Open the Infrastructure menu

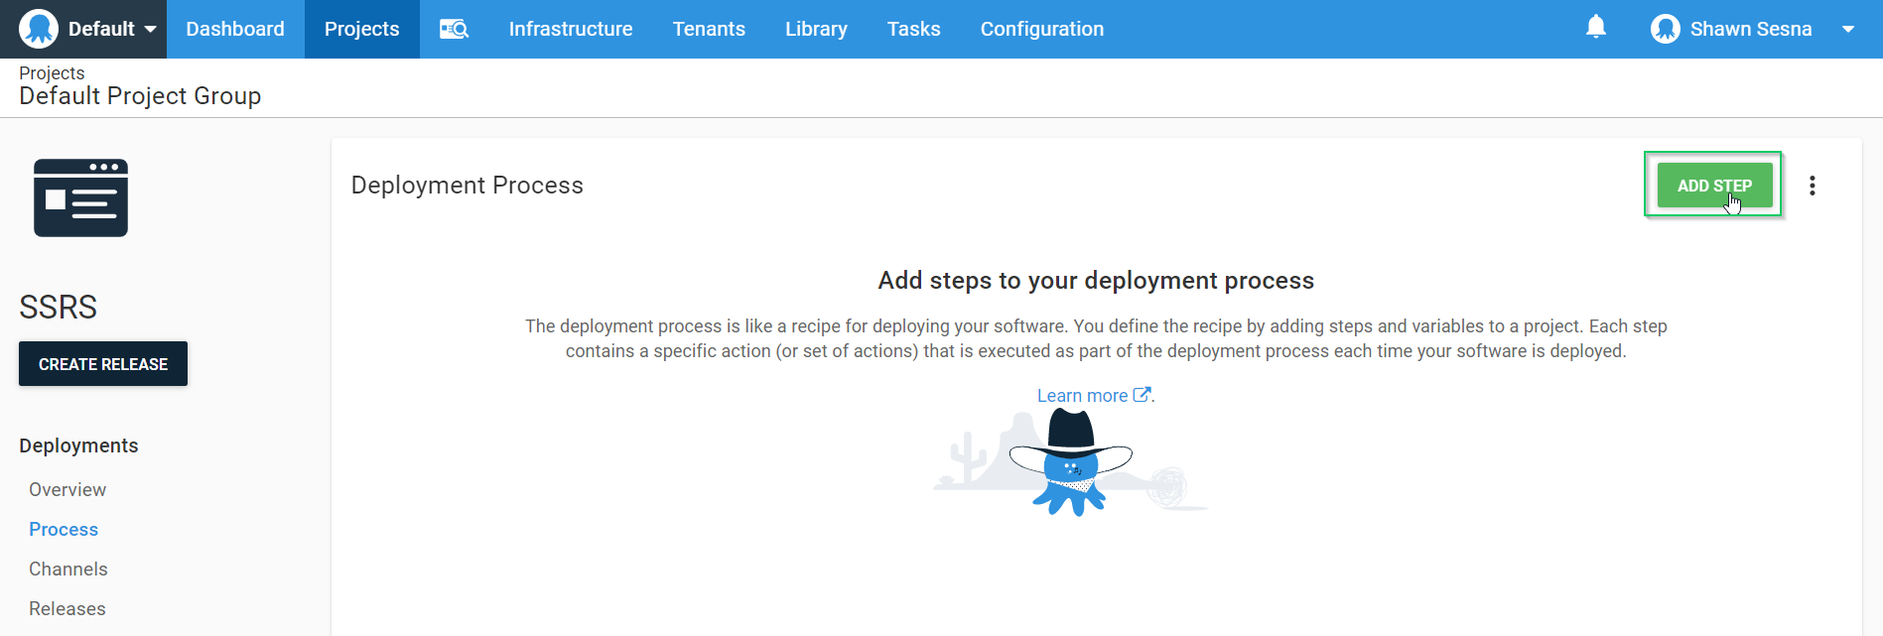pos(570,29)
